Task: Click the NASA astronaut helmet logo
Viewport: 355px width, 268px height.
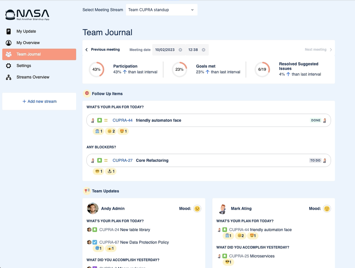Action: pyautogui.click(x=10, y=15)
